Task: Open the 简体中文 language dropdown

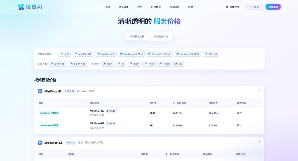Action: pyautogui.click(x=234, y=7)
